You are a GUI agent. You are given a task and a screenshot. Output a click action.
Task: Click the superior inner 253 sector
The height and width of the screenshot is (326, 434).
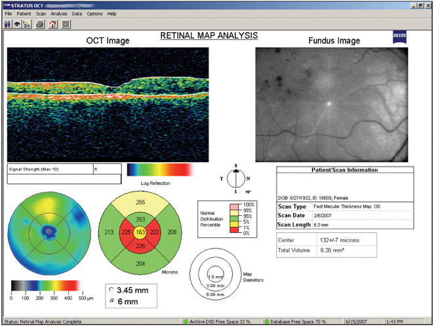[140, 220]
